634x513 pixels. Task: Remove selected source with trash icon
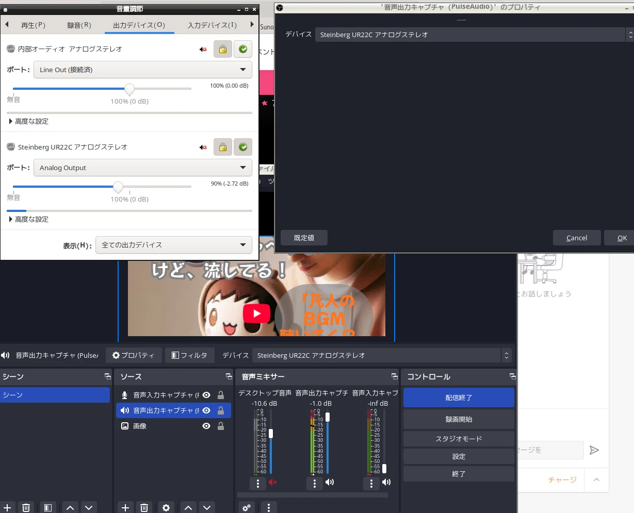(x=144, y=508)
